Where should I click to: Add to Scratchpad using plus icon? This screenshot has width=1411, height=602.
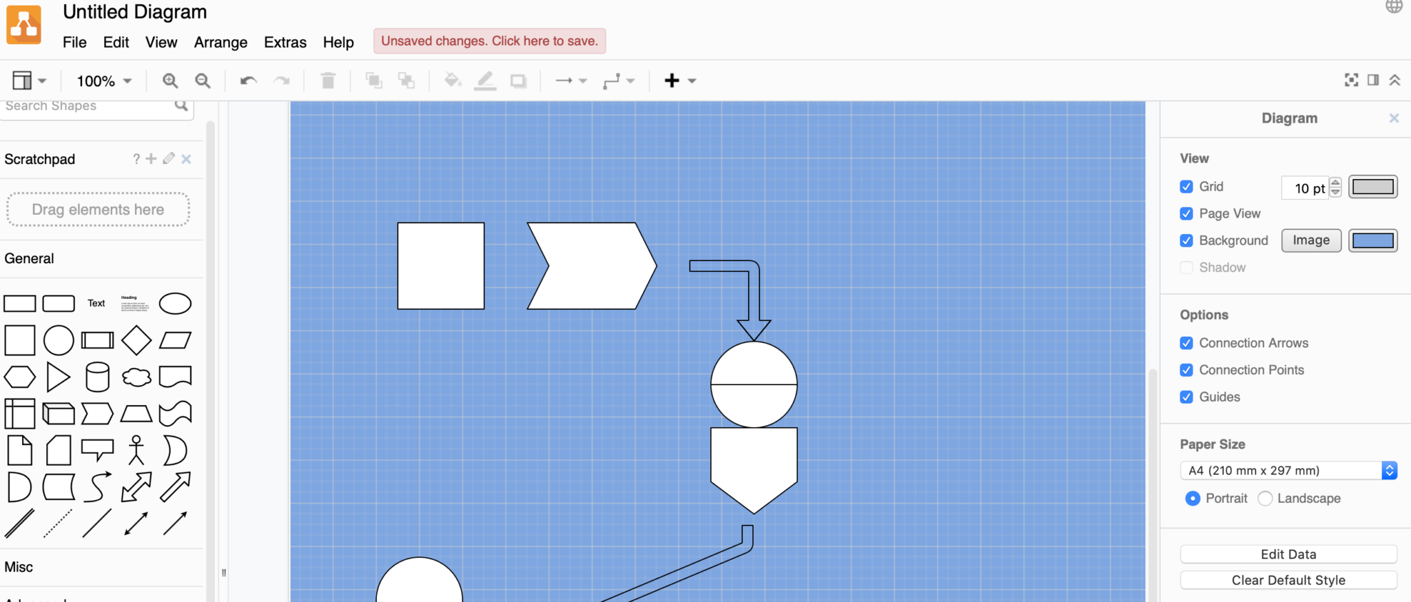click(x=152, y=159)
